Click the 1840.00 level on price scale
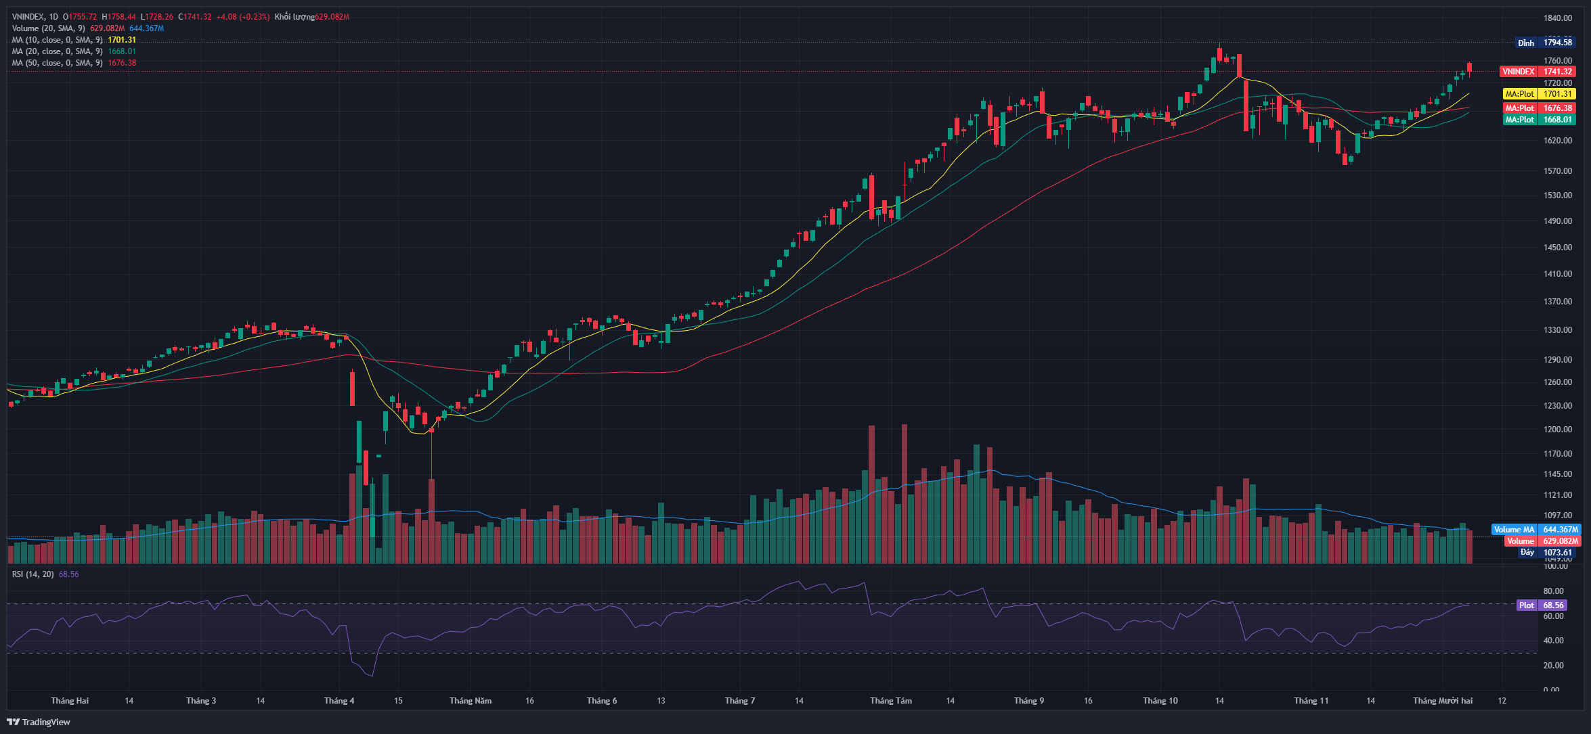 tap(1557, 18)
